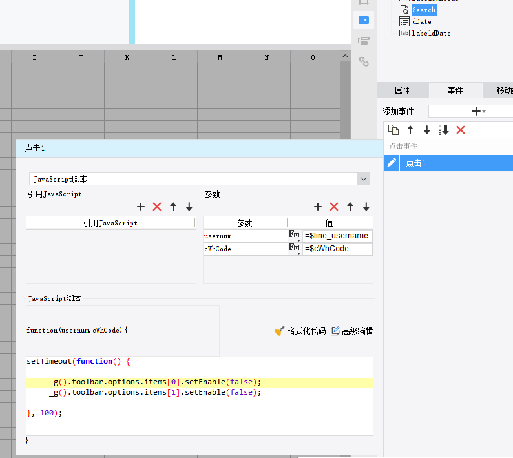Open the 添加事件 add event dropdown
This screenshot has height=458, width=513.
tap(478, 111)
